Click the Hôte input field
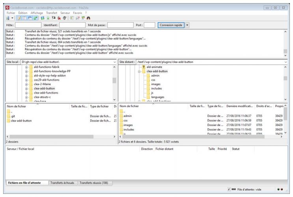 pyautogui.click(x=28, y=25)
